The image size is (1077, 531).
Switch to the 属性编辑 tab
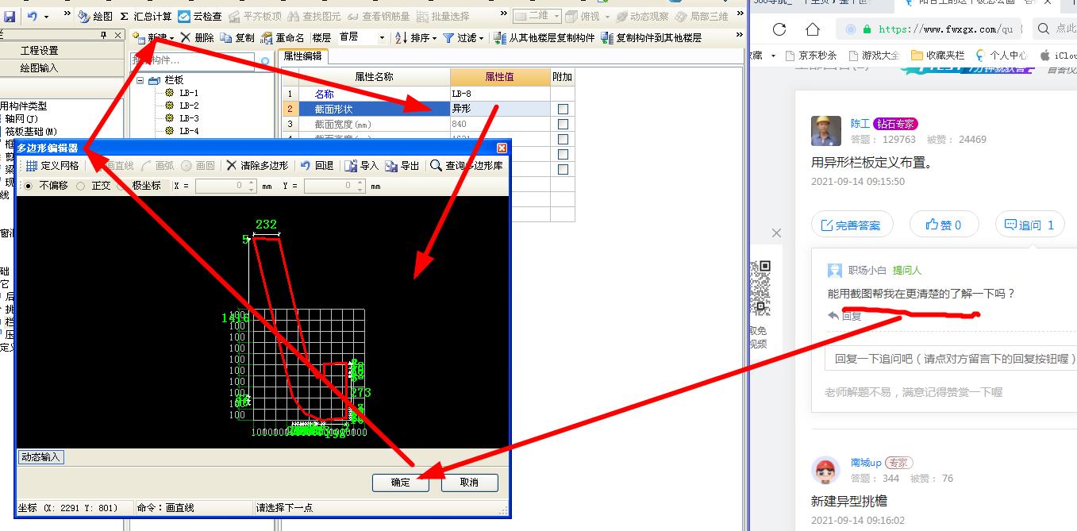[302, 57]
